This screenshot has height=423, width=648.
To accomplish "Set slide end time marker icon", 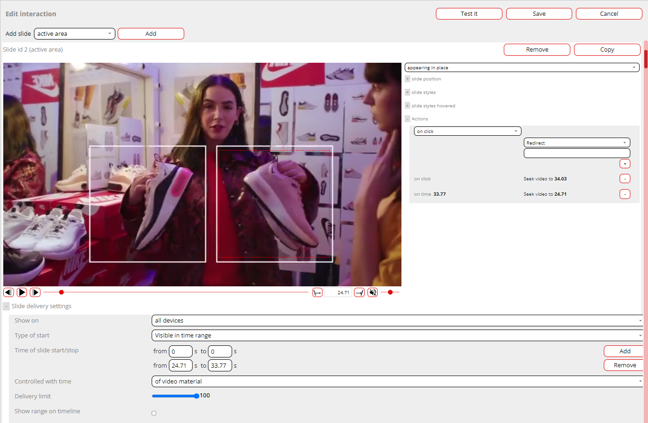I will coord(359,292).
